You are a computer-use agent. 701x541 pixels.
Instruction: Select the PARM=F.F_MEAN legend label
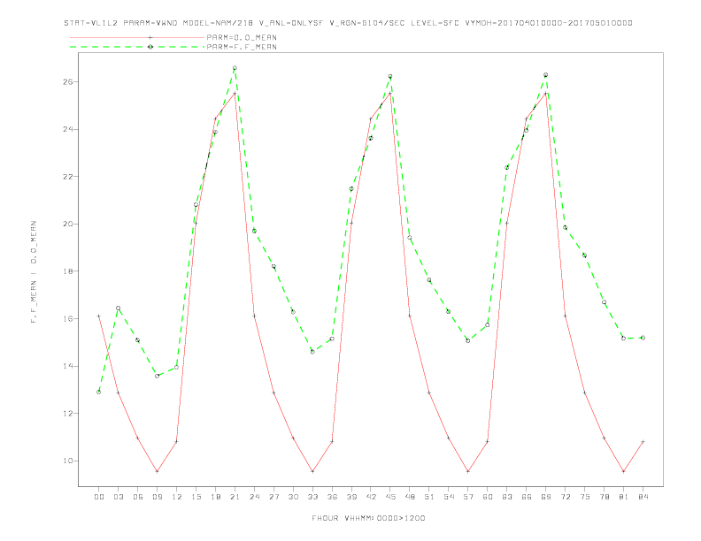point(242,47)
